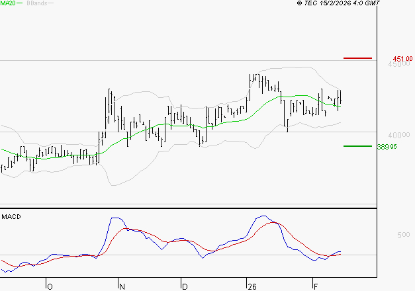Screen dimensions: 415x291
Task: Click the MA20 legend label
Action: pos(7,3)
